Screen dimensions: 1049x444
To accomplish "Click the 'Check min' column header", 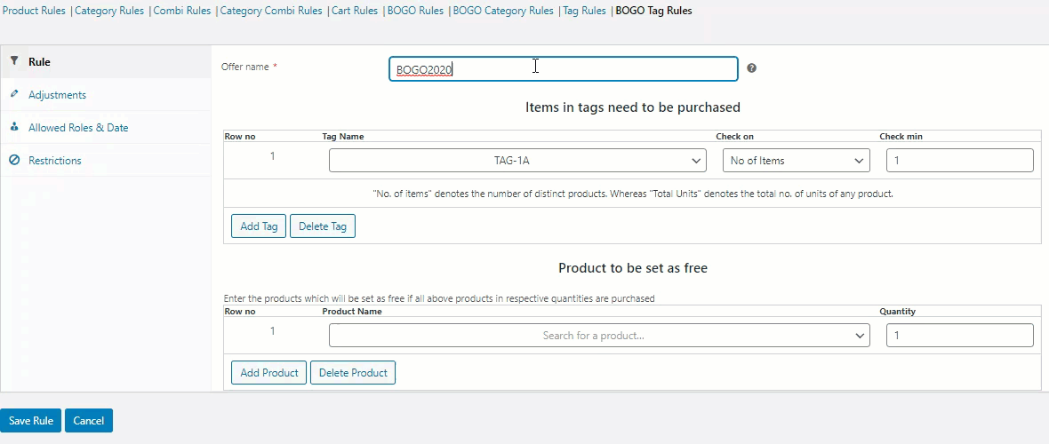I will [901, 137].
